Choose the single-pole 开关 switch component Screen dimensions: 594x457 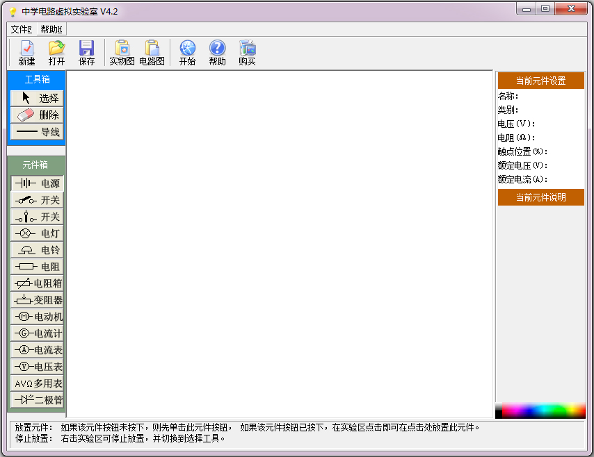(37, 200)
